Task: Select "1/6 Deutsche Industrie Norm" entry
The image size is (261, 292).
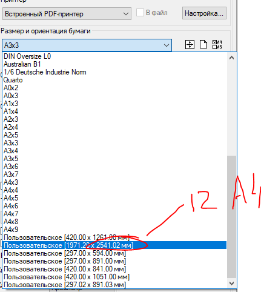Action: [x=114, y=72]
